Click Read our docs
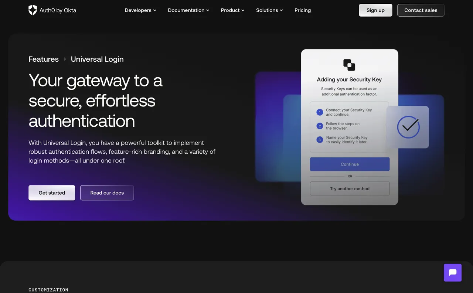The image size is (473, 293). [x=107, y=193]
